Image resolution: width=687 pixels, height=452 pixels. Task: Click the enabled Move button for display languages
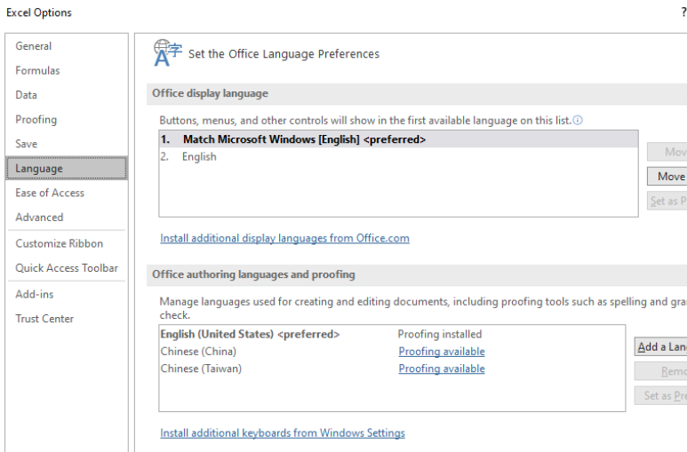667,177
